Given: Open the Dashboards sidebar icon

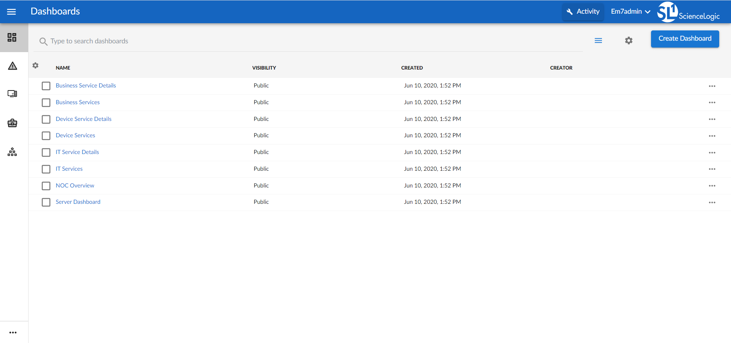Looking at the screenshot, I should pyautogui.click(x=12, y=37).
